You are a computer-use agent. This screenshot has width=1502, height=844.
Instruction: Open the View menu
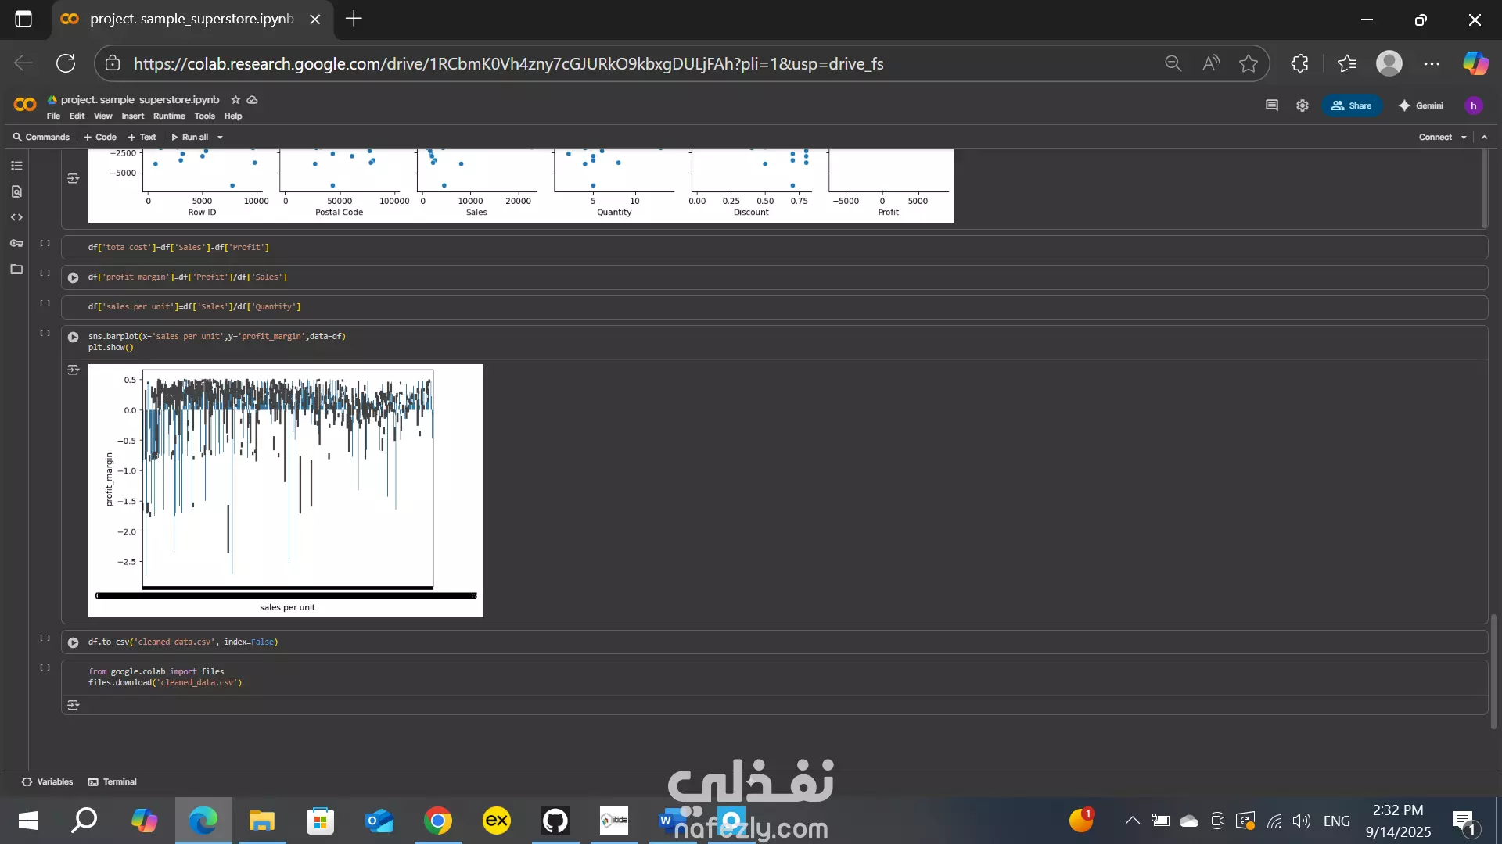click(103, 116)
